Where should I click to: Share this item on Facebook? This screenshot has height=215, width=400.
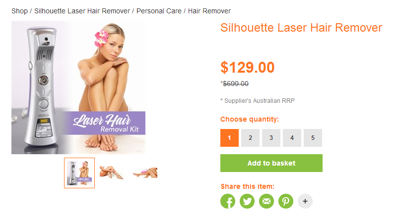tap(228, 201)
